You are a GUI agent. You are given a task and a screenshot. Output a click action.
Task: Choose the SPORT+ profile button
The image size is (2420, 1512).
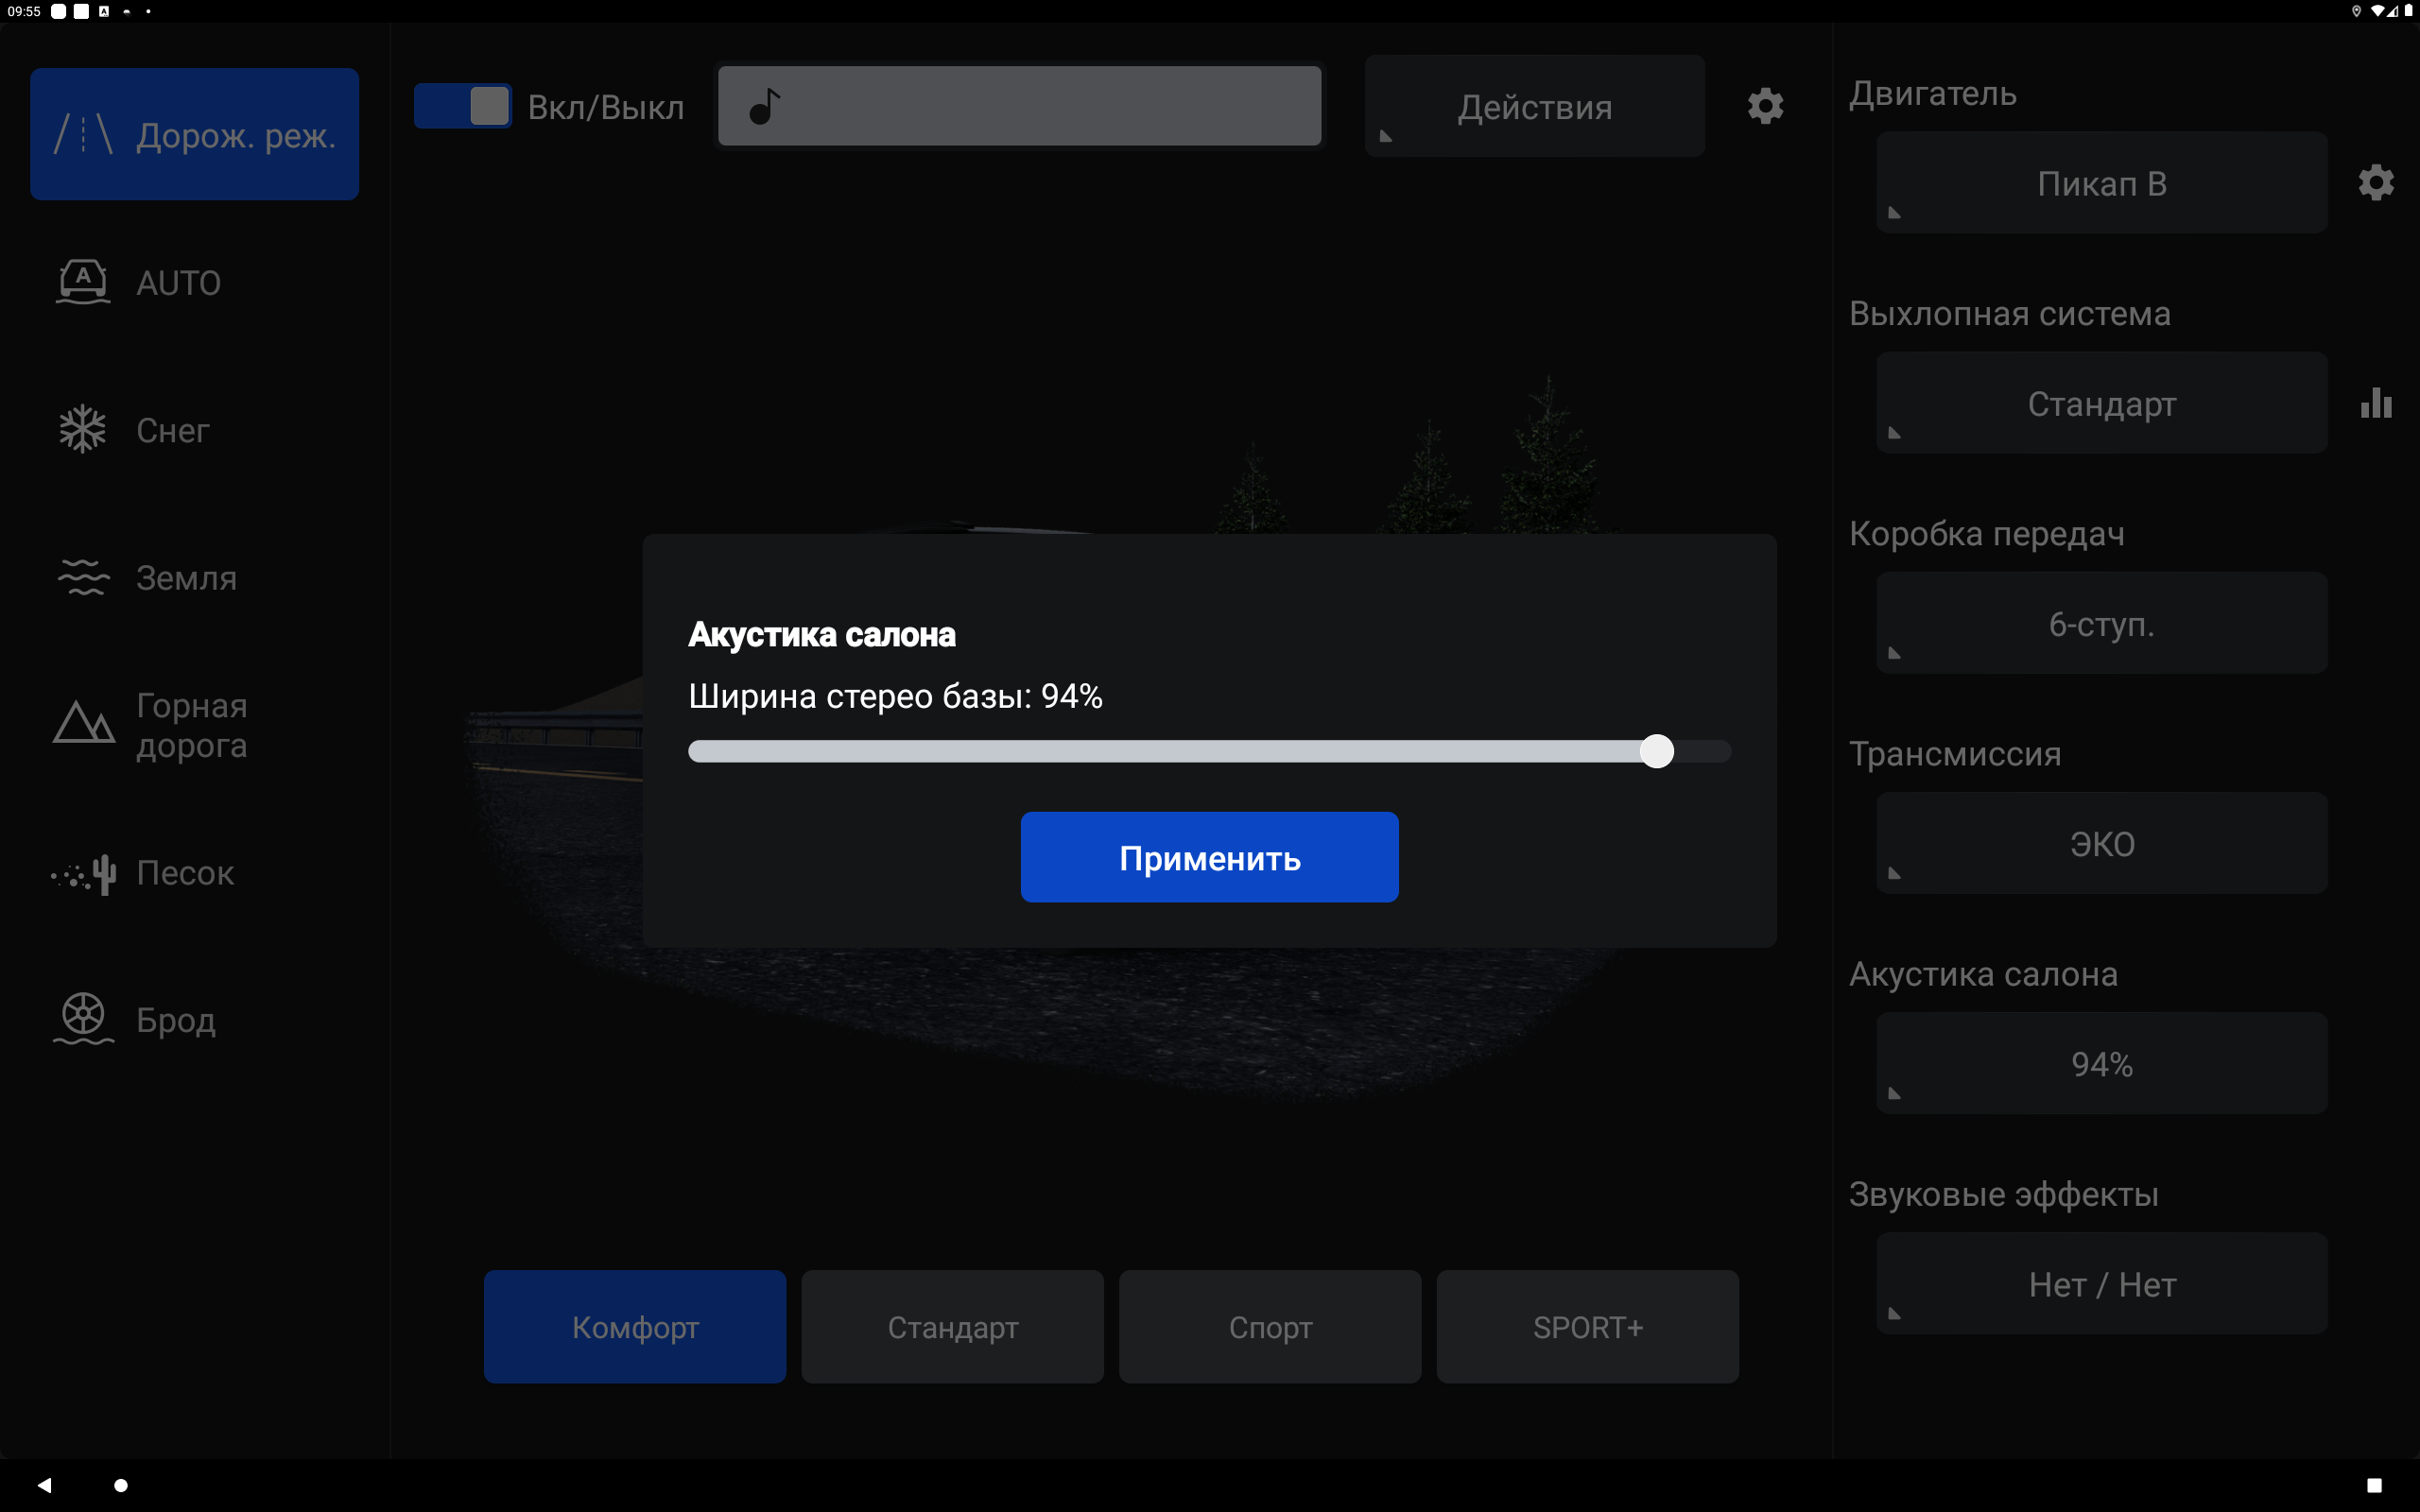pyautogui.click(x=1588, y=1327)
